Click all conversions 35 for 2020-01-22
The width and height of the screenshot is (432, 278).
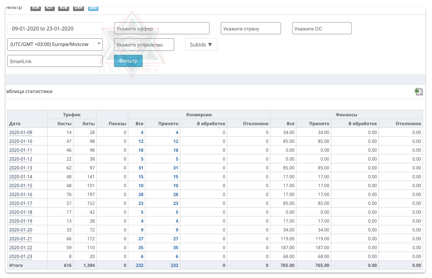point(141,248)
